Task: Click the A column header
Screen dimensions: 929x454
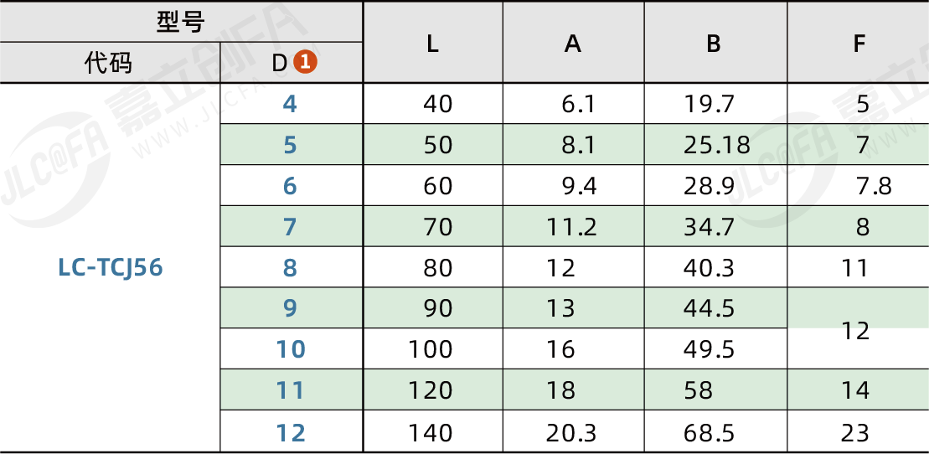Action: [573, 44]
